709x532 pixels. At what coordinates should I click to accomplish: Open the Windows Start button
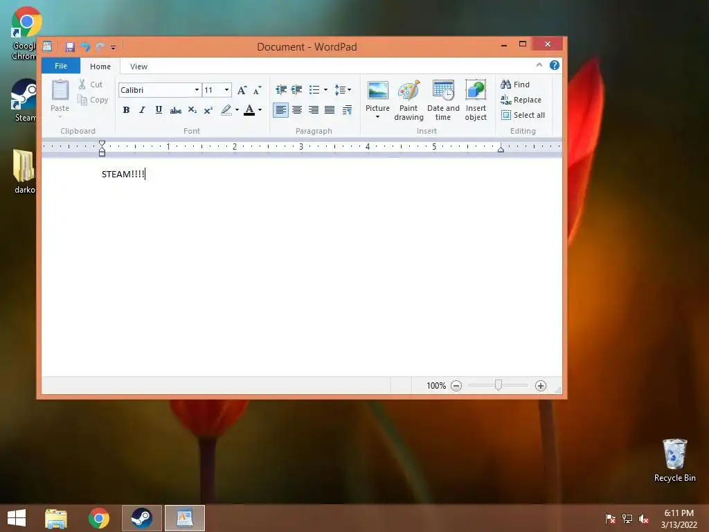point(17,518)
